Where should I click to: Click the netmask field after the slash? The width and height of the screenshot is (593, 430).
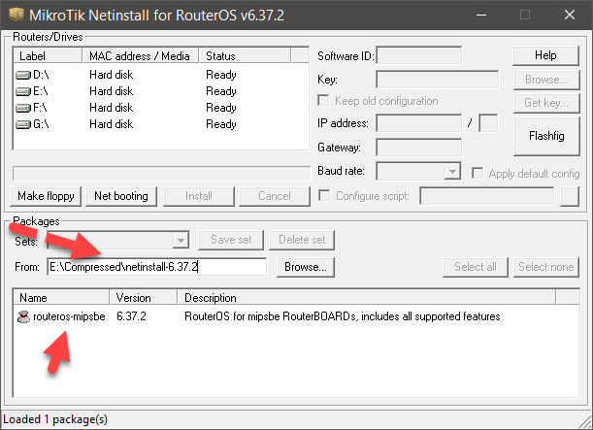pyautogui.click(x=488, y=123)
